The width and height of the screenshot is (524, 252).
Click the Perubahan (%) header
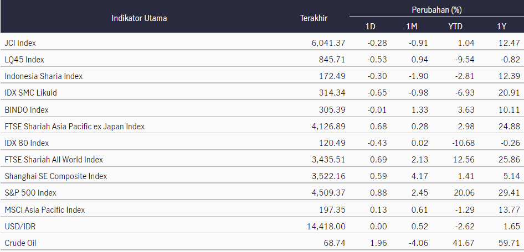(x=436, y=10)
